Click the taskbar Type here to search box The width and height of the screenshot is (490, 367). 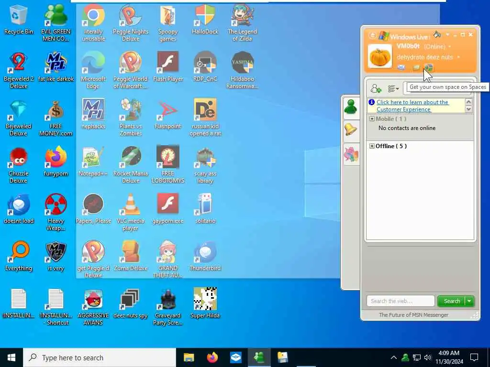tap(100, 357)
